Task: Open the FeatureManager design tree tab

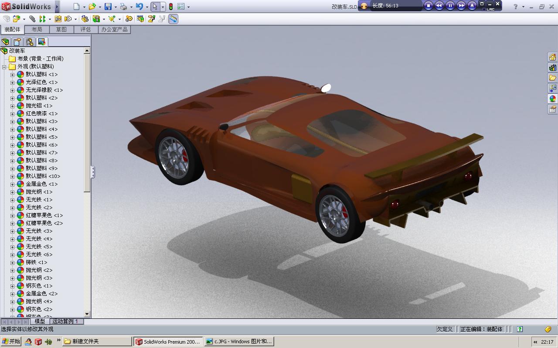Action: pyautogui.click(x=5, y=42)
